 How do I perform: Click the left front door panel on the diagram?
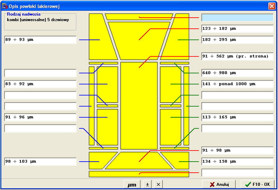pos(107,85)
